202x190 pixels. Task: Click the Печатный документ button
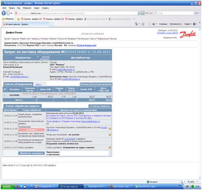(102, 84)
